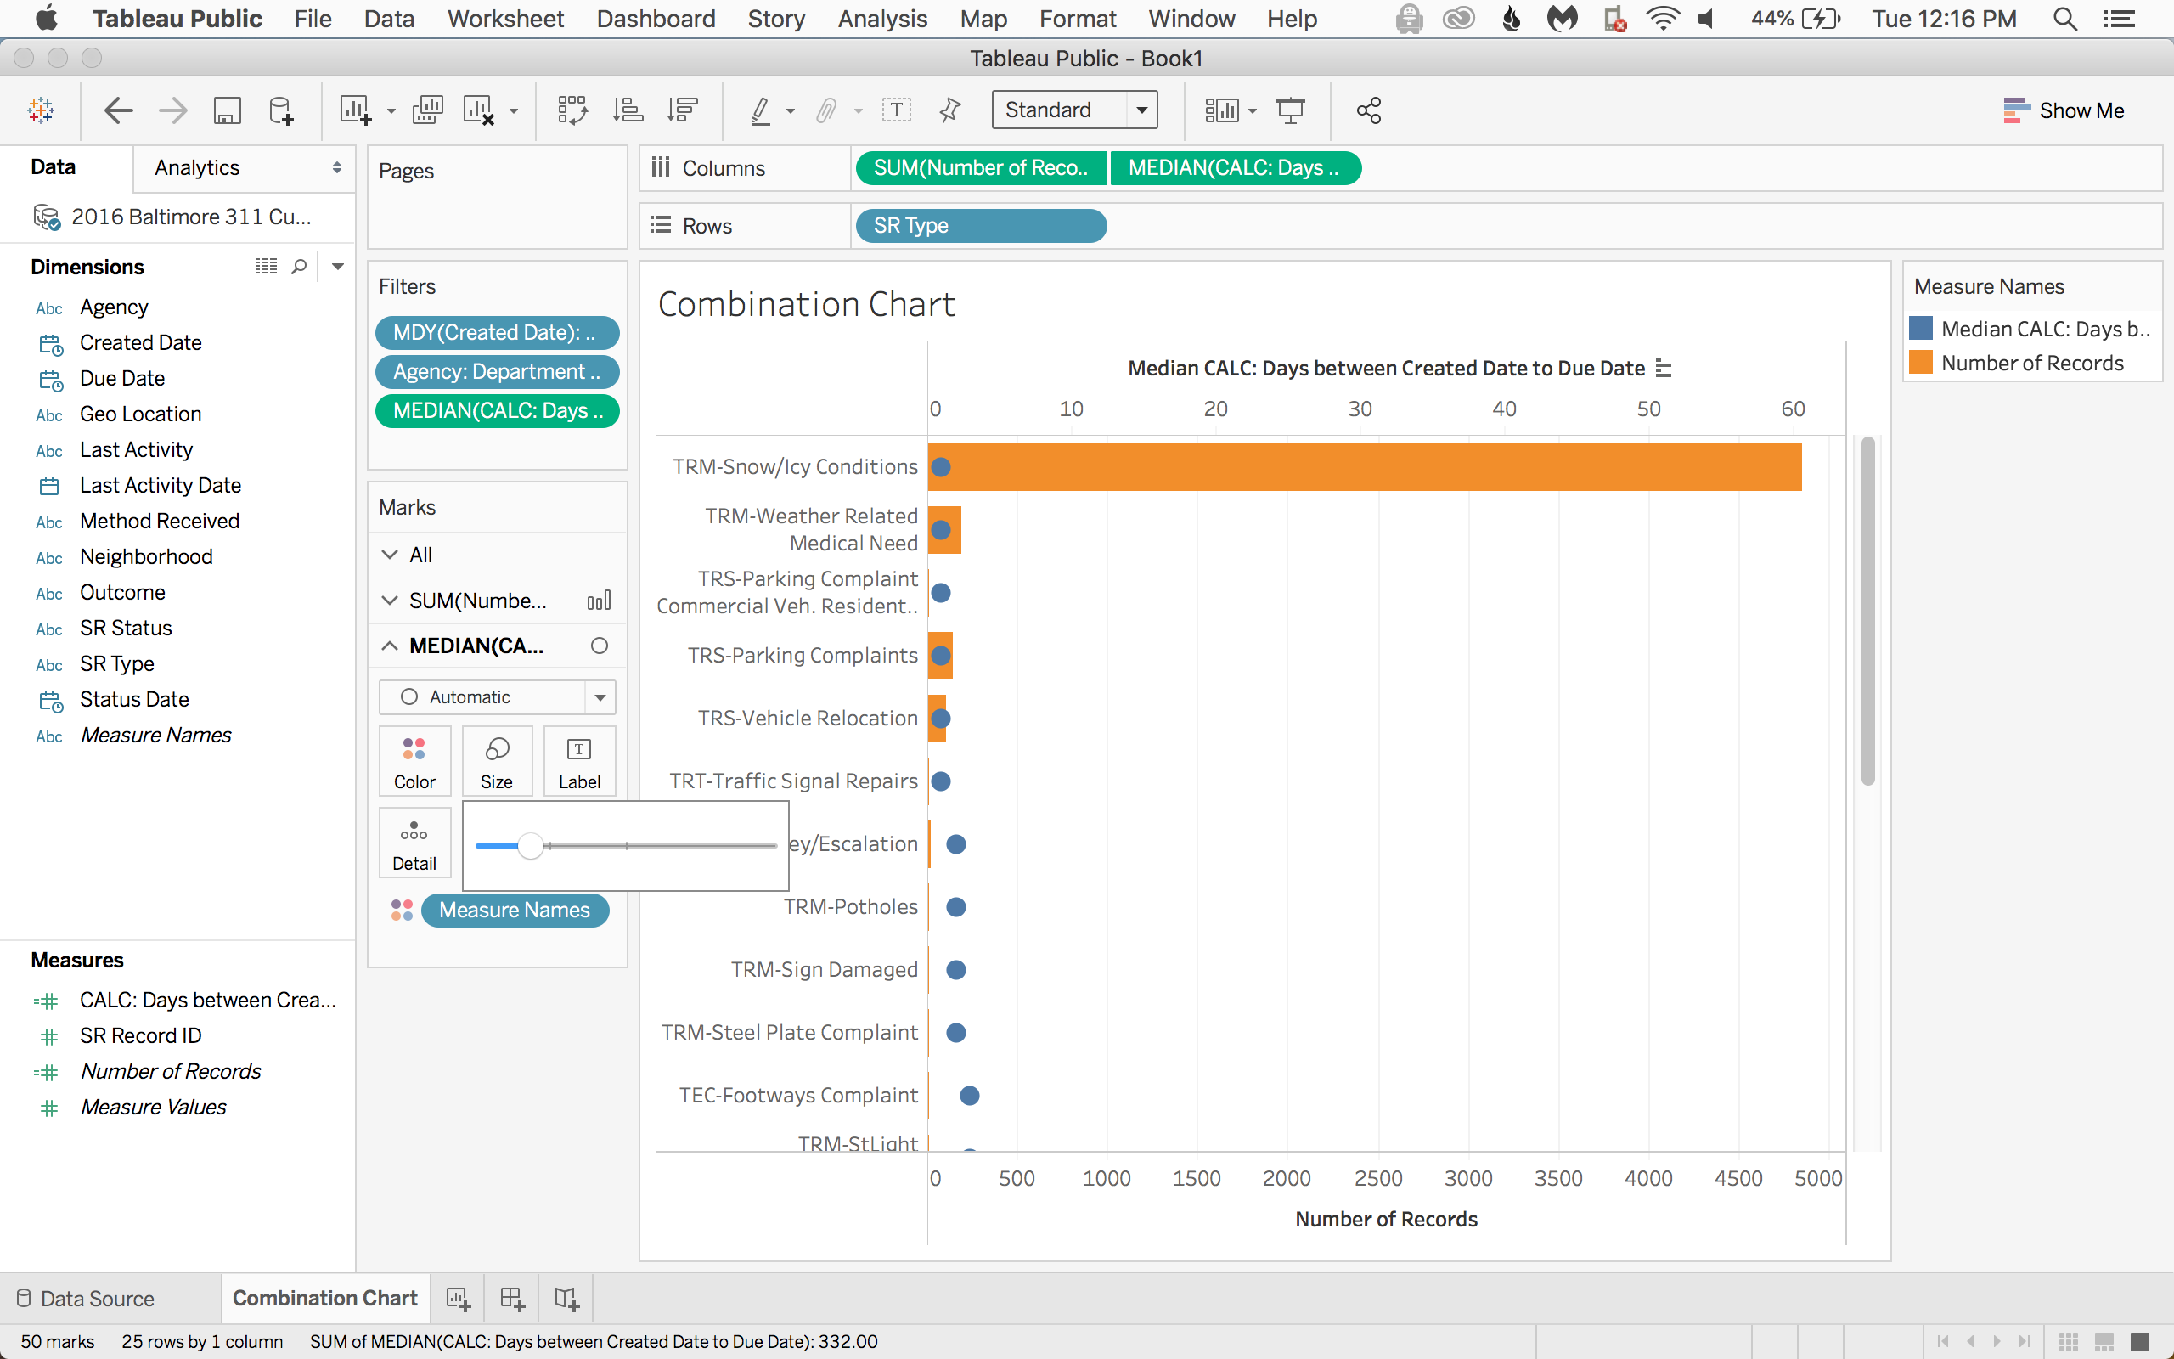2174x1359 pixels.
Task: Open the Dimensions pane options dropdown arrow
Action: 338,266
